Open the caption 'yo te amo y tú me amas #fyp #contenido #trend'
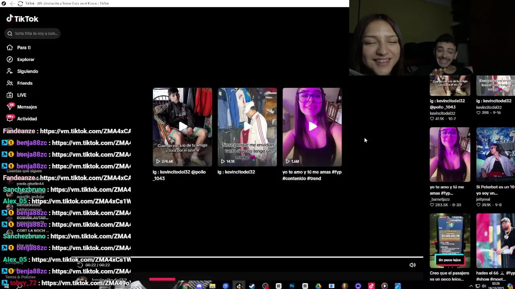 pyautogui.click(x=312, y=175)
